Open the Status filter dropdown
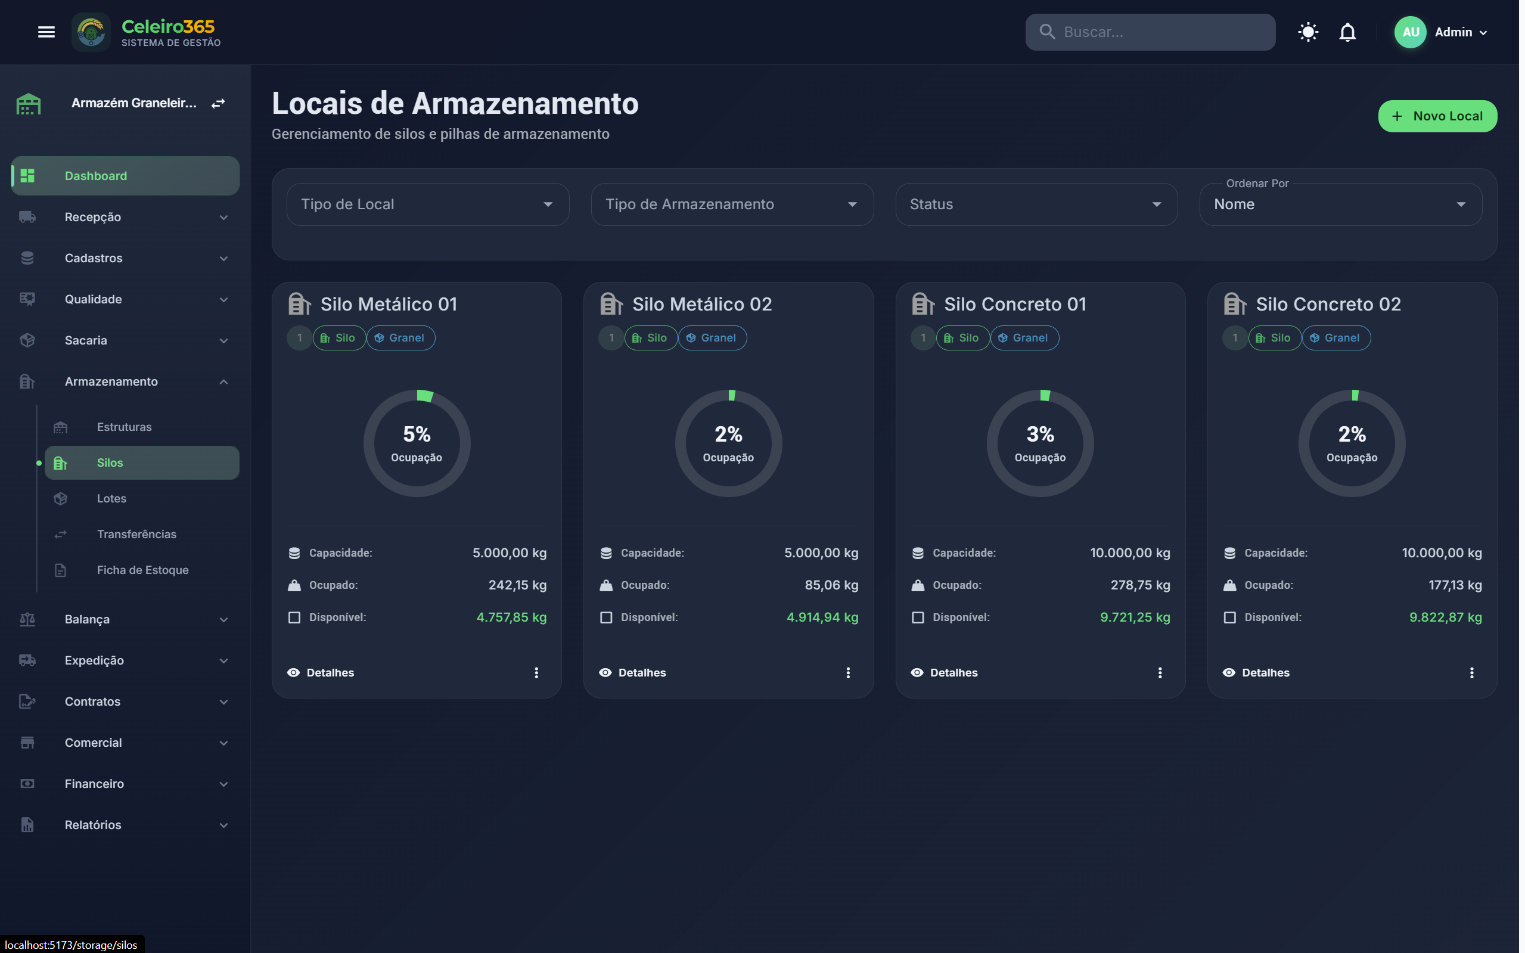 (x=1036, y=204)
